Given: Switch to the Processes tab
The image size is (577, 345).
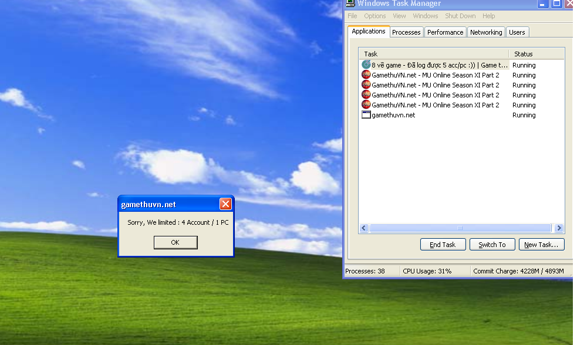Looking at the screenshot, I should pos(406,32).
